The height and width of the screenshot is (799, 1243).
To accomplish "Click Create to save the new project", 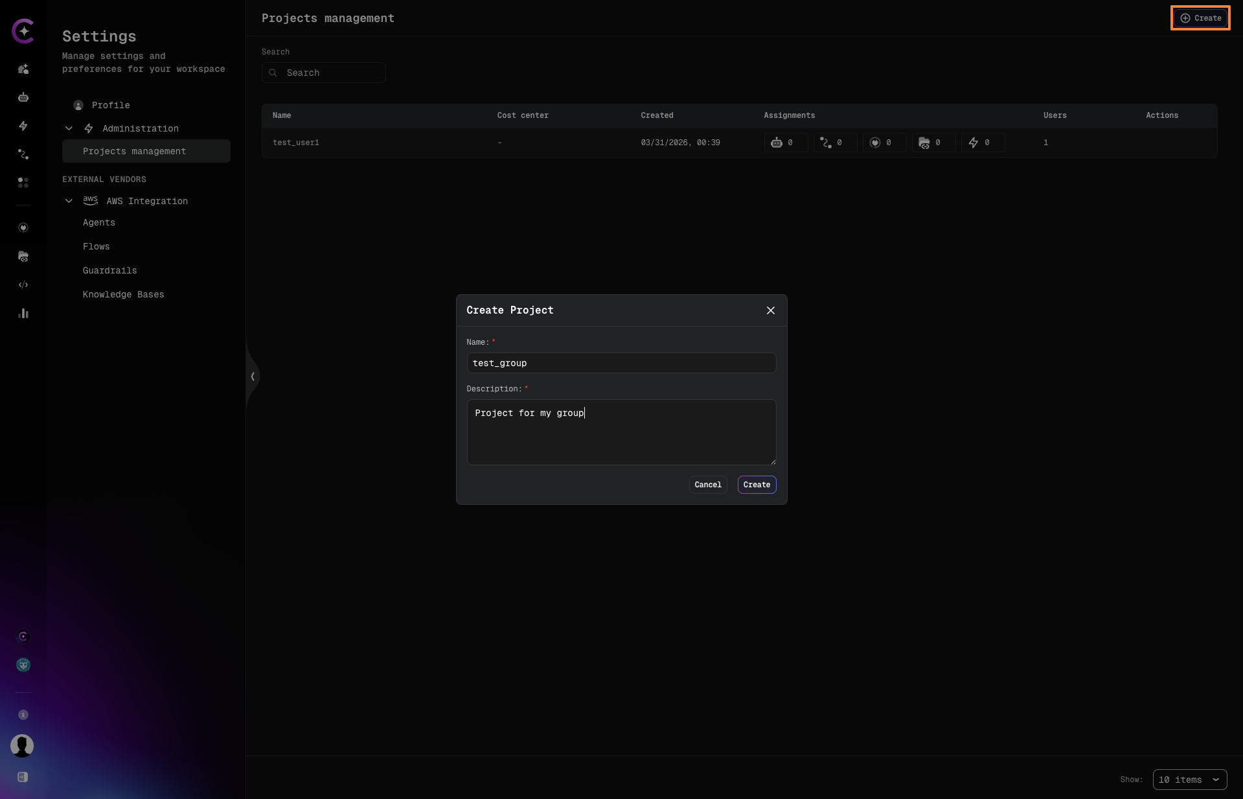I will [x=757, y=485].
